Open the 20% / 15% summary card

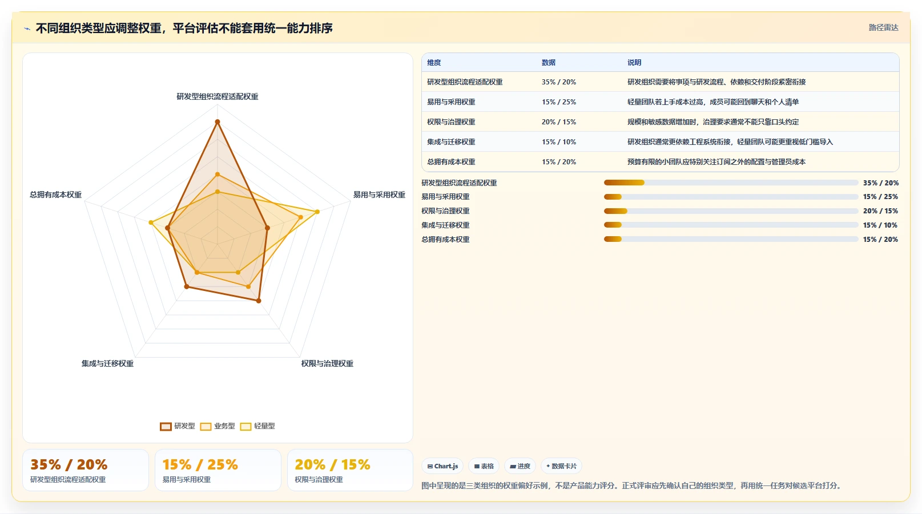pyautogui.click(x=350, y=470)
